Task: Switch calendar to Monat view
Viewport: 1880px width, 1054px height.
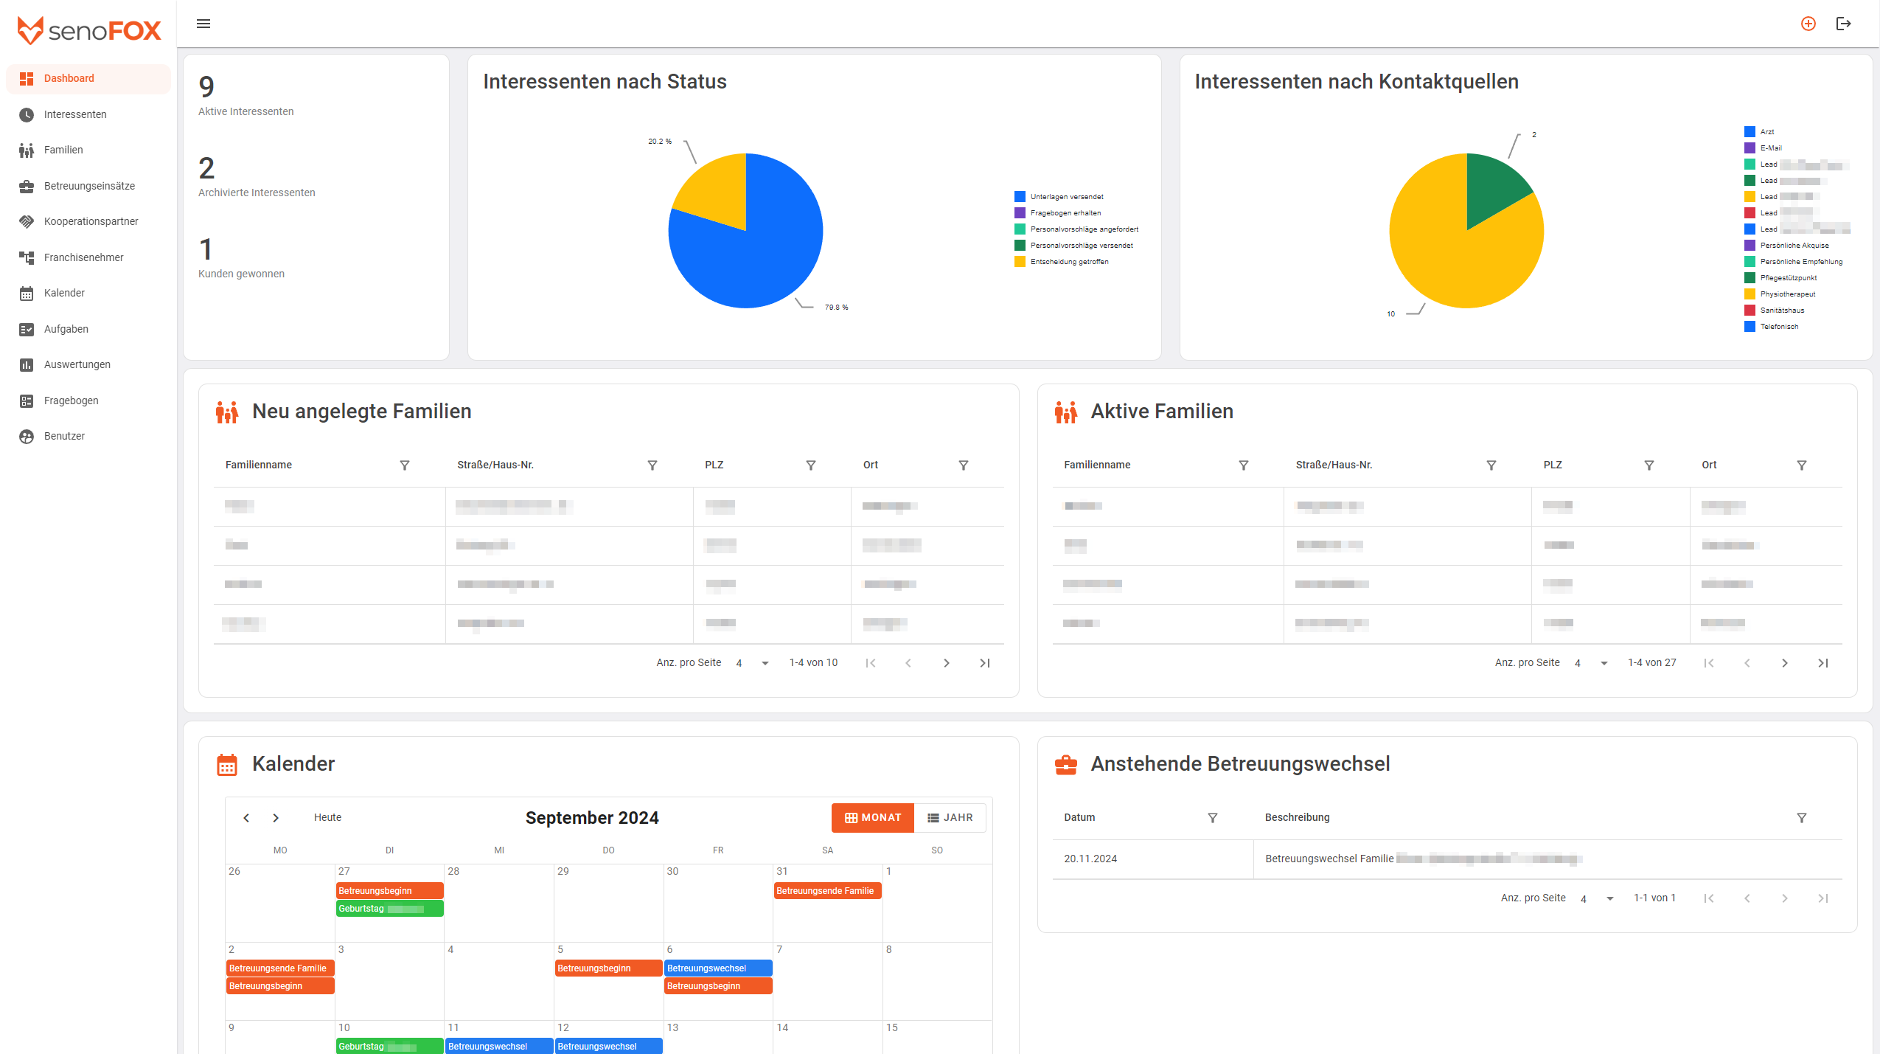Action: tap(873, 818)
